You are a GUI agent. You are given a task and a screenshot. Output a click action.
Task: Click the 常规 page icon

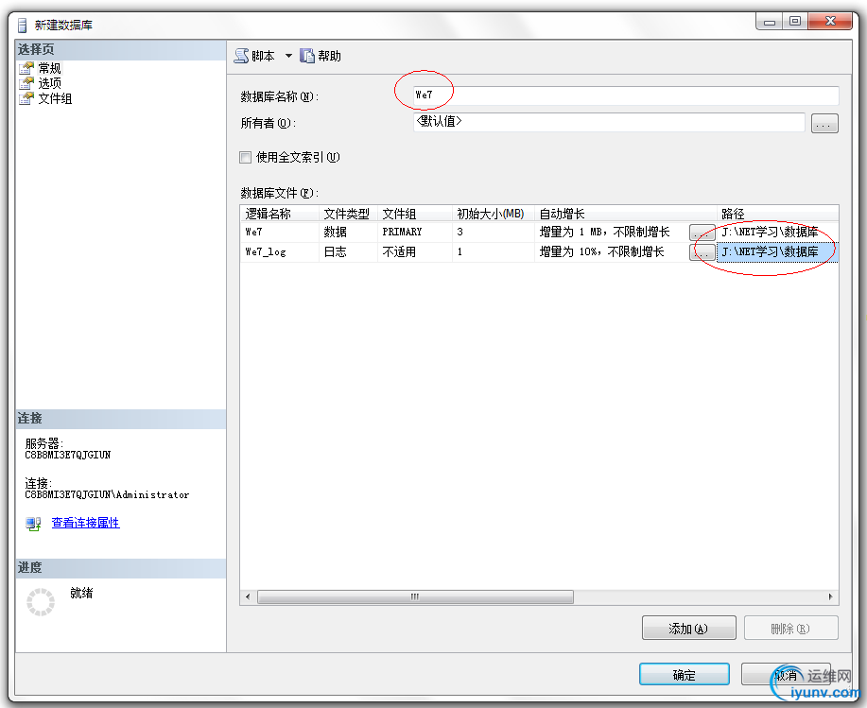click(x=26, y=69)
